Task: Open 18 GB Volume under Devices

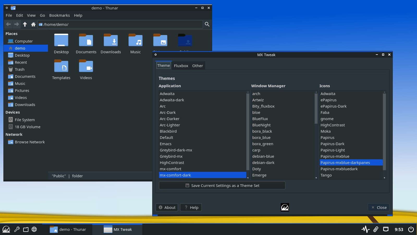Action: tap(26, 127)
